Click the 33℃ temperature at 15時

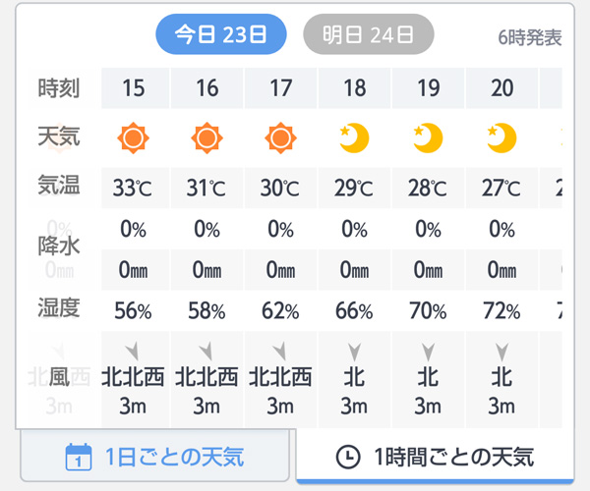(x=134, y=187)
